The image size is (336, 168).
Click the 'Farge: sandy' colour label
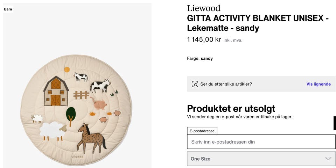(200, 58)
